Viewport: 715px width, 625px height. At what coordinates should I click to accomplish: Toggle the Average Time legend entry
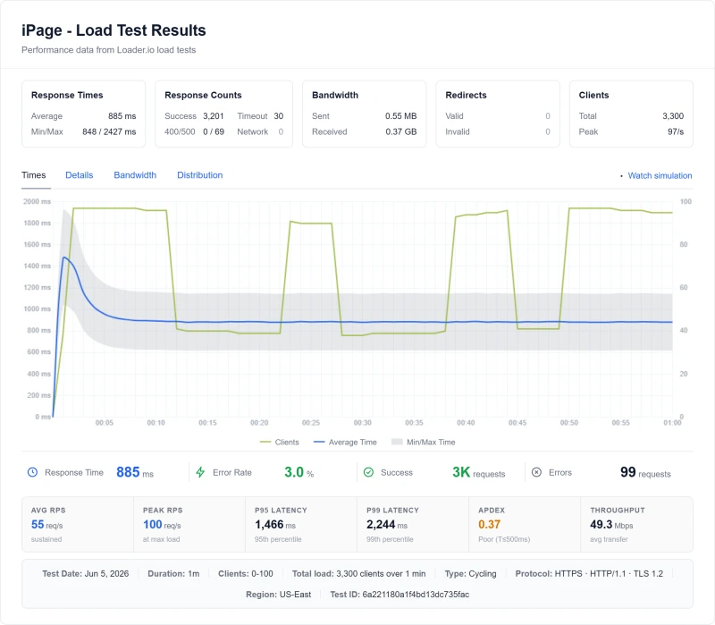(x=345, y=442)
